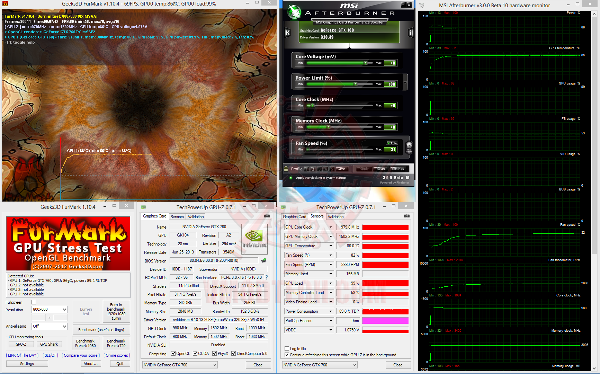
Task: Toggle the profile lock padlock icon
Action: pos(286,169)
